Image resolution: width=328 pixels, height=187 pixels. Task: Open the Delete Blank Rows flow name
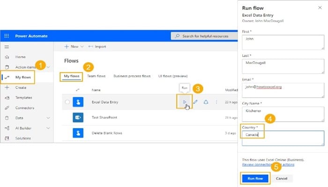click(107, 133)
